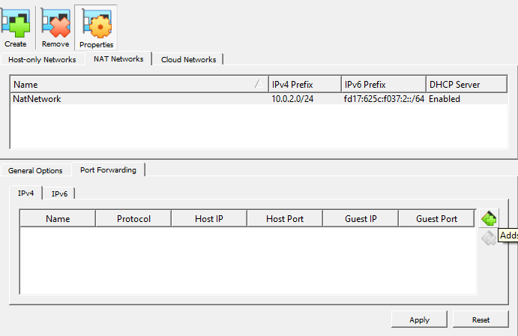The height and width of the screenshot is (336, 518).
Task: Switch to the IPv6 rules tab
Action: pos(59,193)
